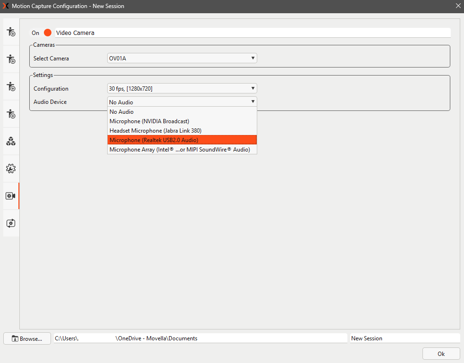
Task: Click the Select Camera label
Action: coord(51,59)
